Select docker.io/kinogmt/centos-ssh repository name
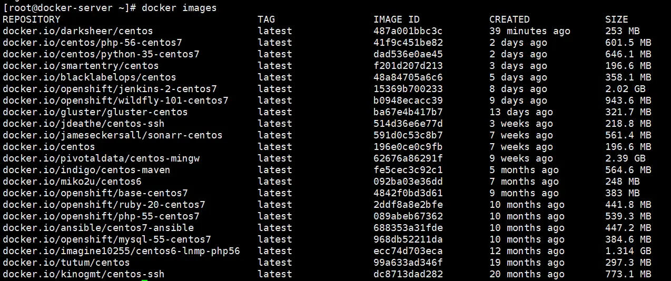Image resolution: width=671 pixels, height=281 pixels. pos(84,274)
